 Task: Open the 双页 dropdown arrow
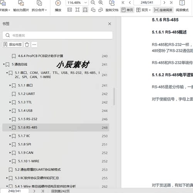point(150,10)
